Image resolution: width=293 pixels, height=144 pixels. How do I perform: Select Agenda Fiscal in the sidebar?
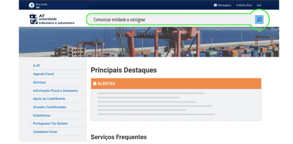[x=43, y=74]
